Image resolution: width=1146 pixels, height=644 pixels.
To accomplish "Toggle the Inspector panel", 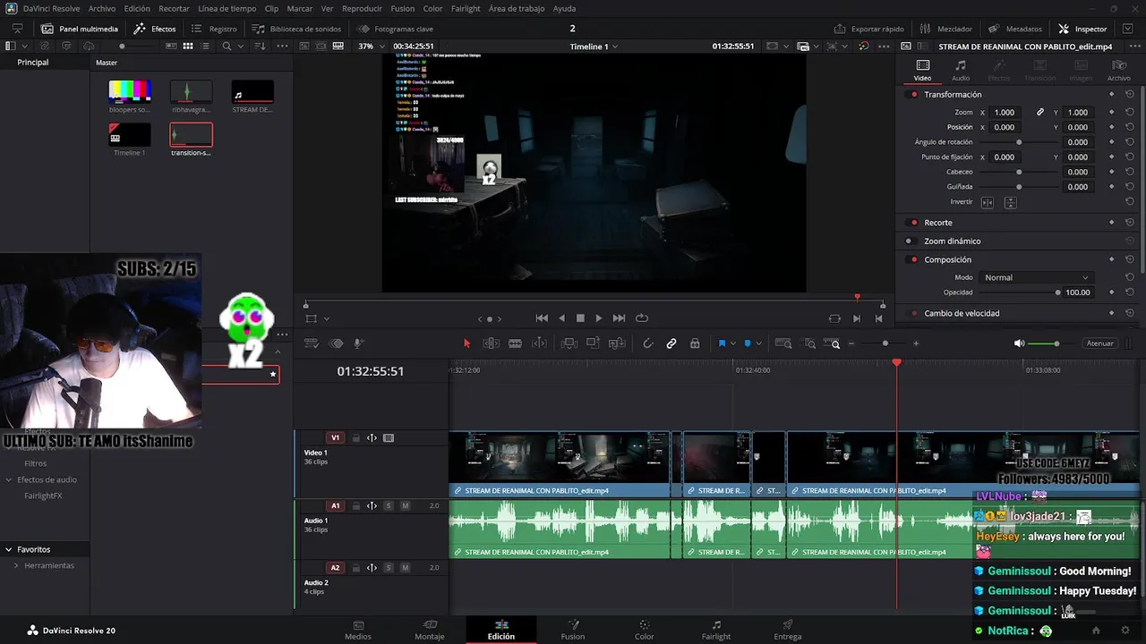I will 1082,29.
